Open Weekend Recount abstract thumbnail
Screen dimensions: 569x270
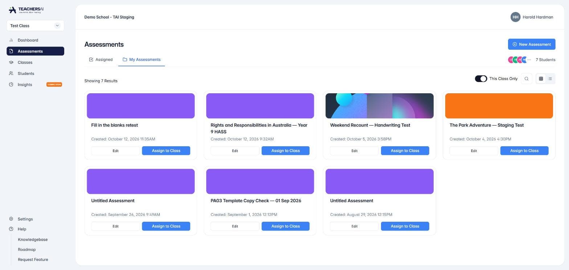point(380,106)
